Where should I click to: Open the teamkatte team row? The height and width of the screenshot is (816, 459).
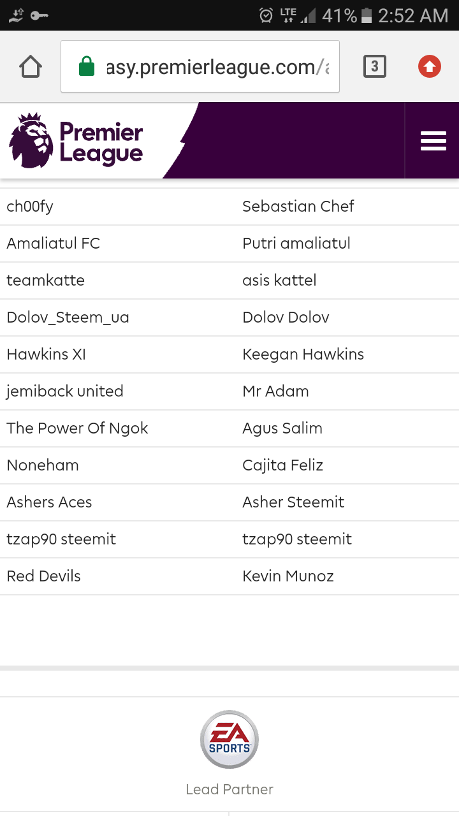point(46,280)
